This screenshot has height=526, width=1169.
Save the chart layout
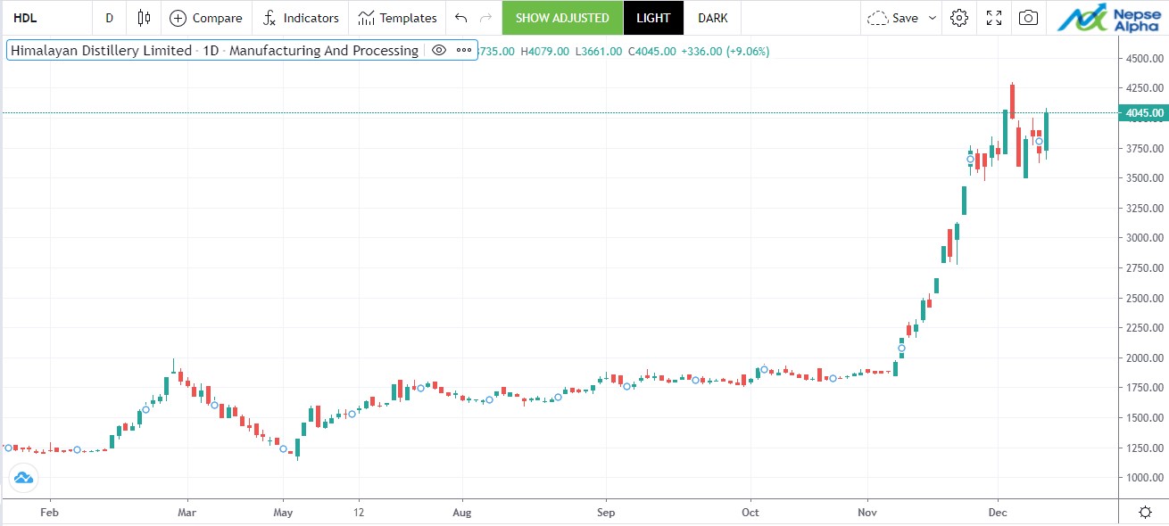[x=893, y=18]
